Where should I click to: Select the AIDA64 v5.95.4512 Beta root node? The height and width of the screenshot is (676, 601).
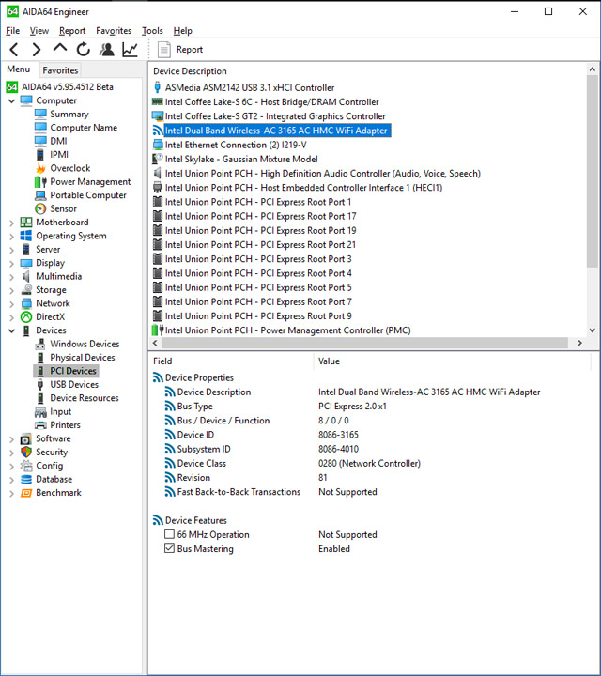coord(68,87)
